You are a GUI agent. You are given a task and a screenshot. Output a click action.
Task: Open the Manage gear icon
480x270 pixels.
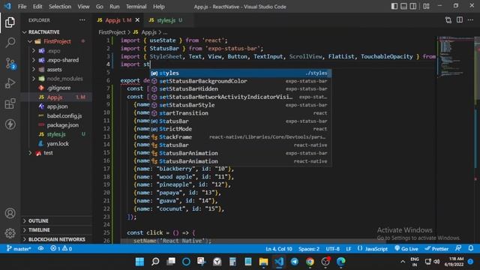coord(10,233)
